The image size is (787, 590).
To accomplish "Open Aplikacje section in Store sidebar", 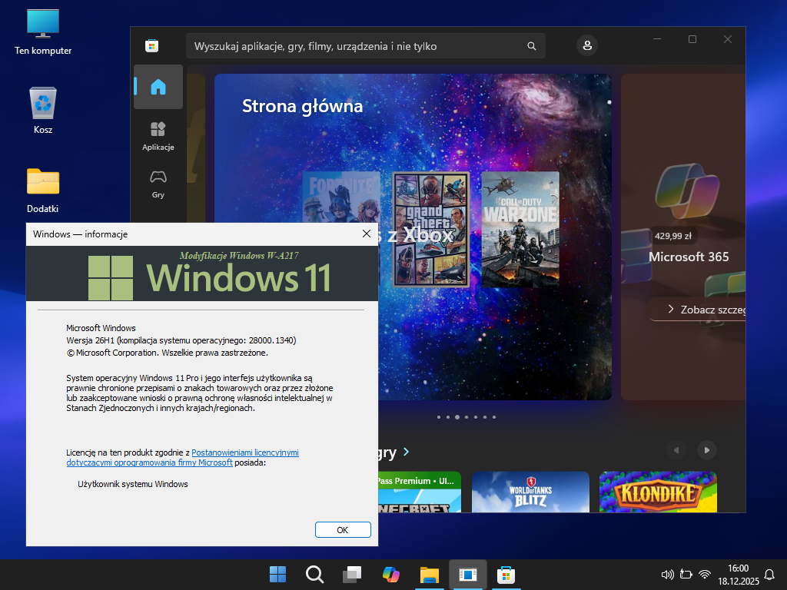I will 158,135.
